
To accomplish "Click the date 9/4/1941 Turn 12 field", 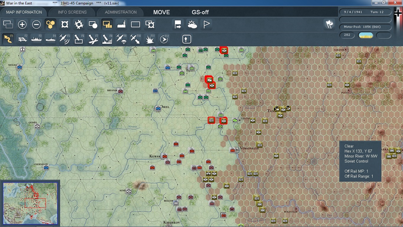I will click(366, 12).
